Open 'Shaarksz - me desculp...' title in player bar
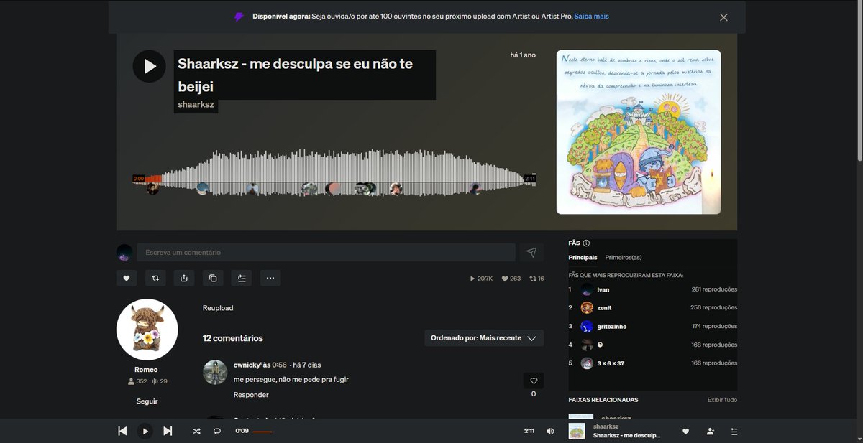Viewport: 863px width, 443px height. point(626,436)
